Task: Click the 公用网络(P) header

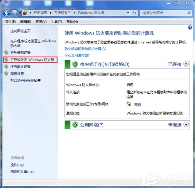Action: [92, 125]
